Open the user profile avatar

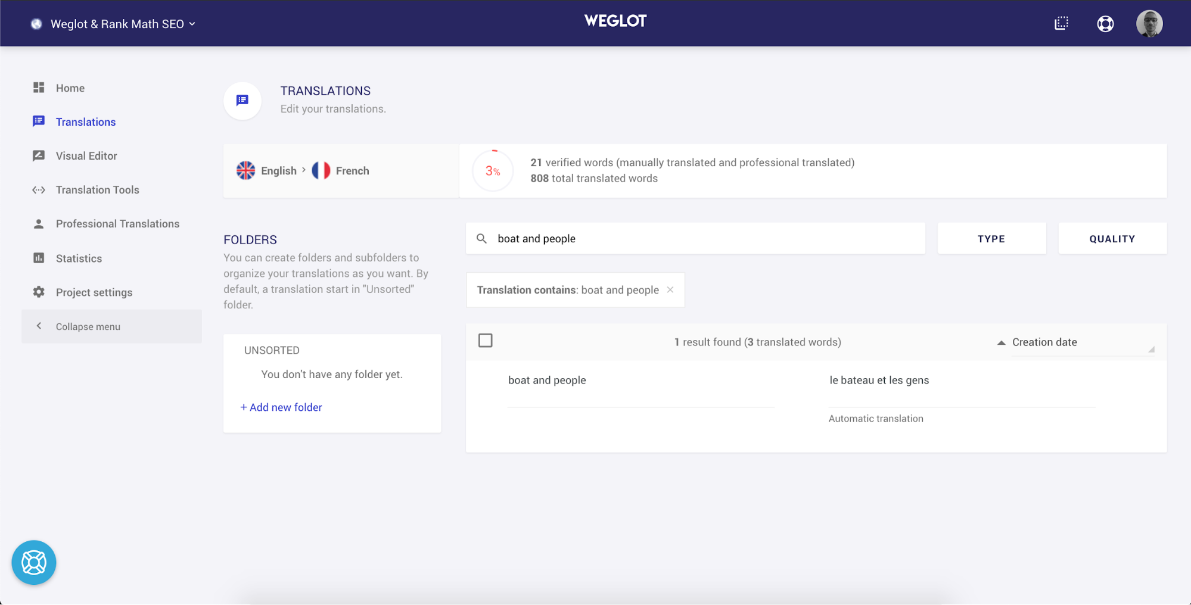(x=1149, y=24)
